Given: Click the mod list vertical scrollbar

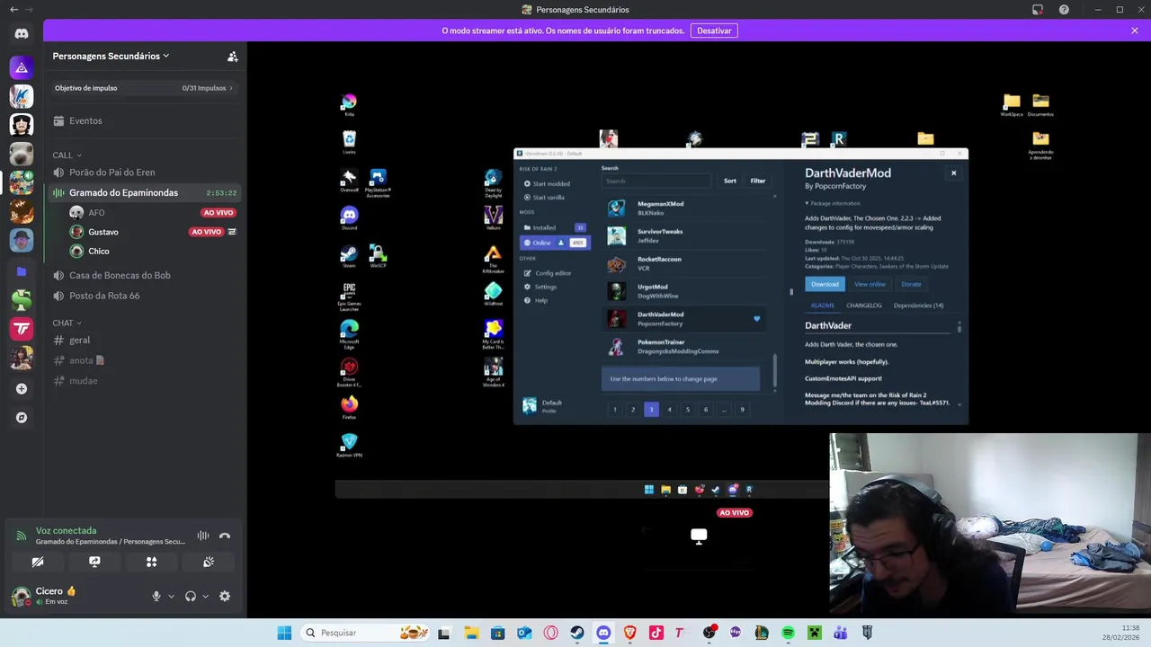Looking at the screenshot, I should coord(774,371).
